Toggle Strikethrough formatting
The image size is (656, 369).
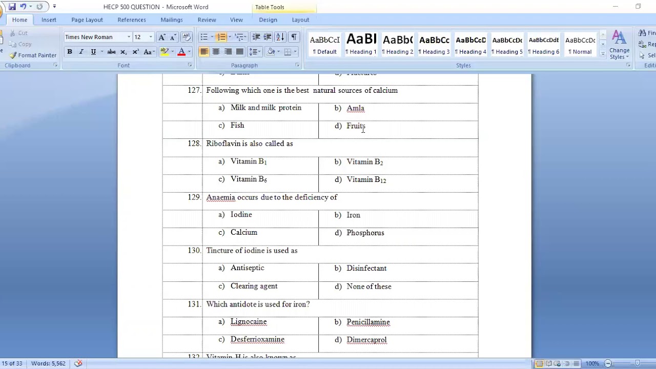tap(111, 52)
